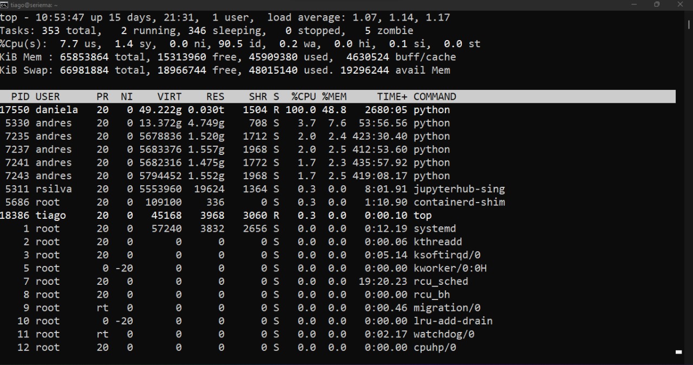This screenshot has height=365, width=693.
Task: Click the rcu_sched process entry
Action: [x=441, y=282]
